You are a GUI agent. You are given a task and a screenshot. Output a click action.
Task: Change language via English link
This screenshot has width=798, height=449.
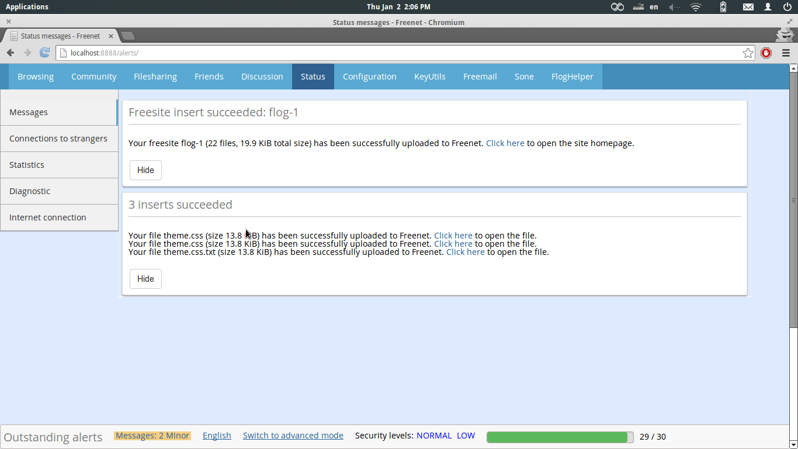pyautogui.click(x=217, y=436)
